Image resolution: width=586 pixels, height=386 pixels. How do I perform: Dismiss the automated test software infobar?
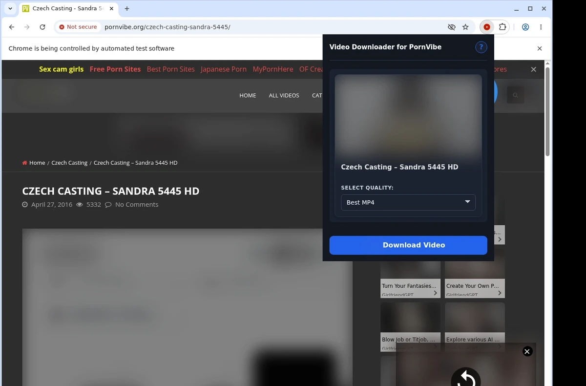540,48
